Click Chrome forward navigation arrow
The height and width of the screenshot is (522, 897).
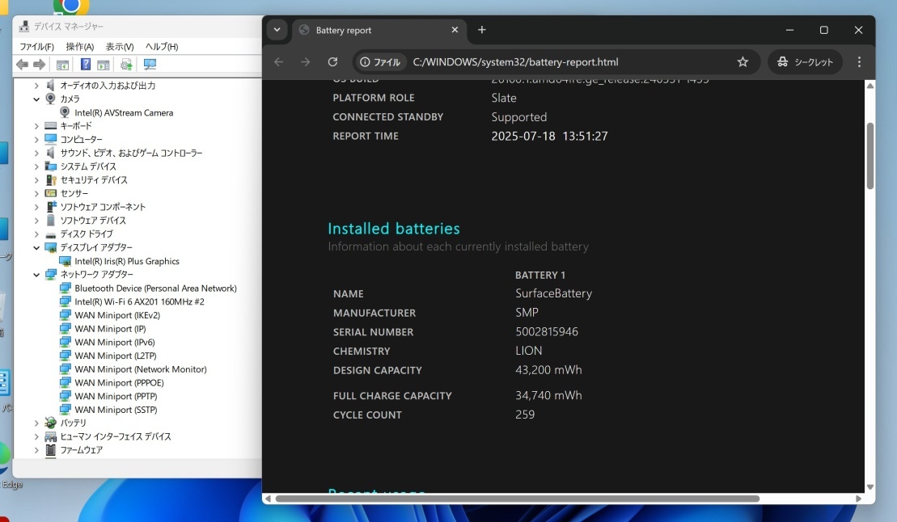pos(306,61)
